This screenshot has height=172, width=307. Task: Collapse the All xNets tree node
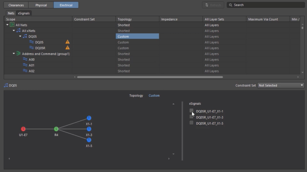(x=14, y=30)
